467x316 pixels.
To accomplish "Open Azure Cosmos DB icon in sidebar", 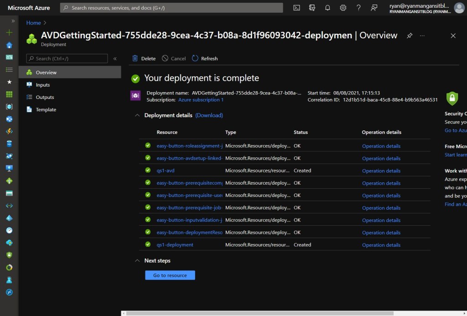I will pos(9,156).
